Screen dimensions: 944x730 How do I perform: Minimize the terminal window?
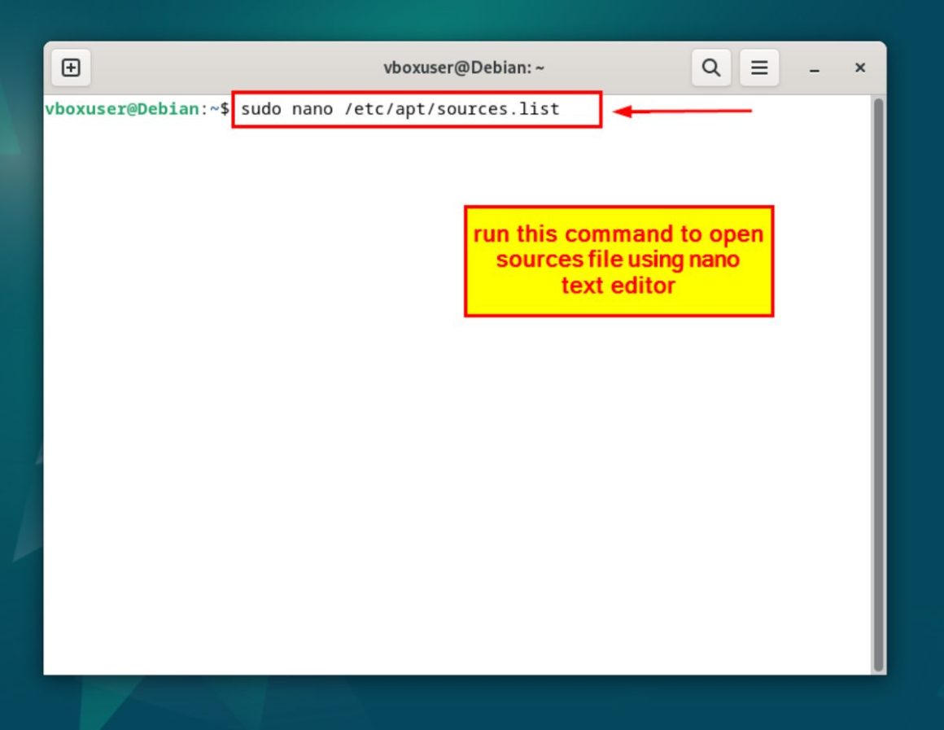[x=814, y=68]
